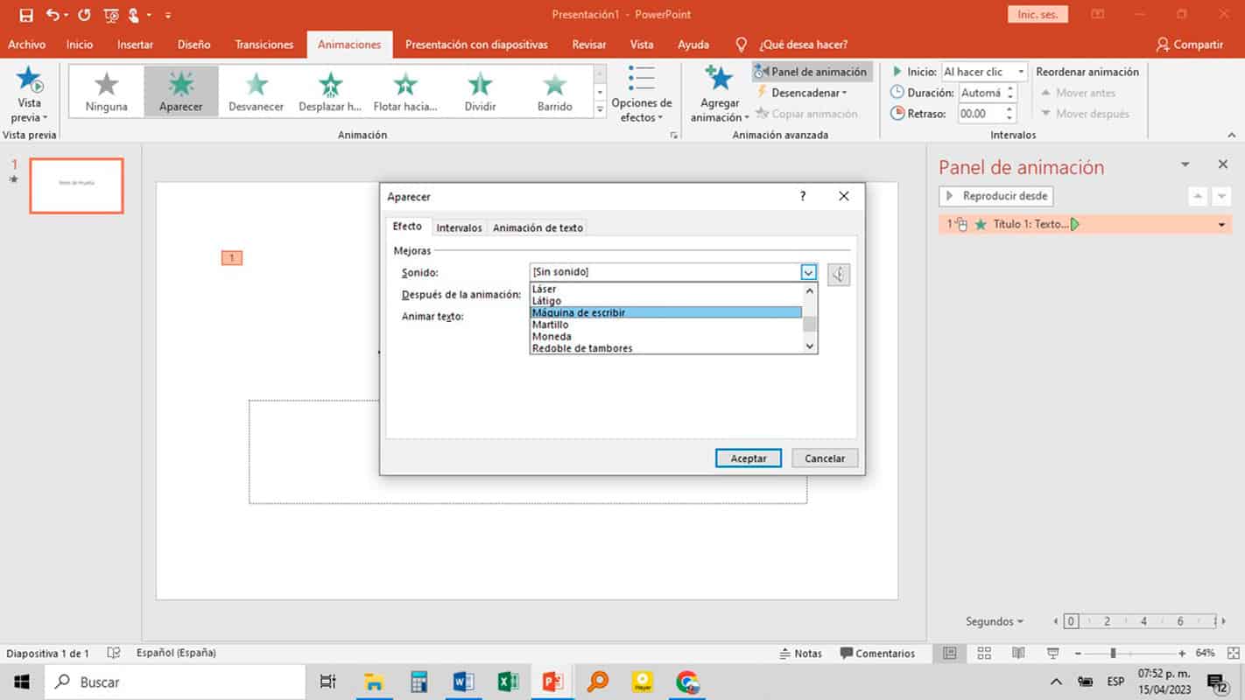Click the Redo icon in title bar
Viewport: 1245px width, 700px height.
coord(84,15)
